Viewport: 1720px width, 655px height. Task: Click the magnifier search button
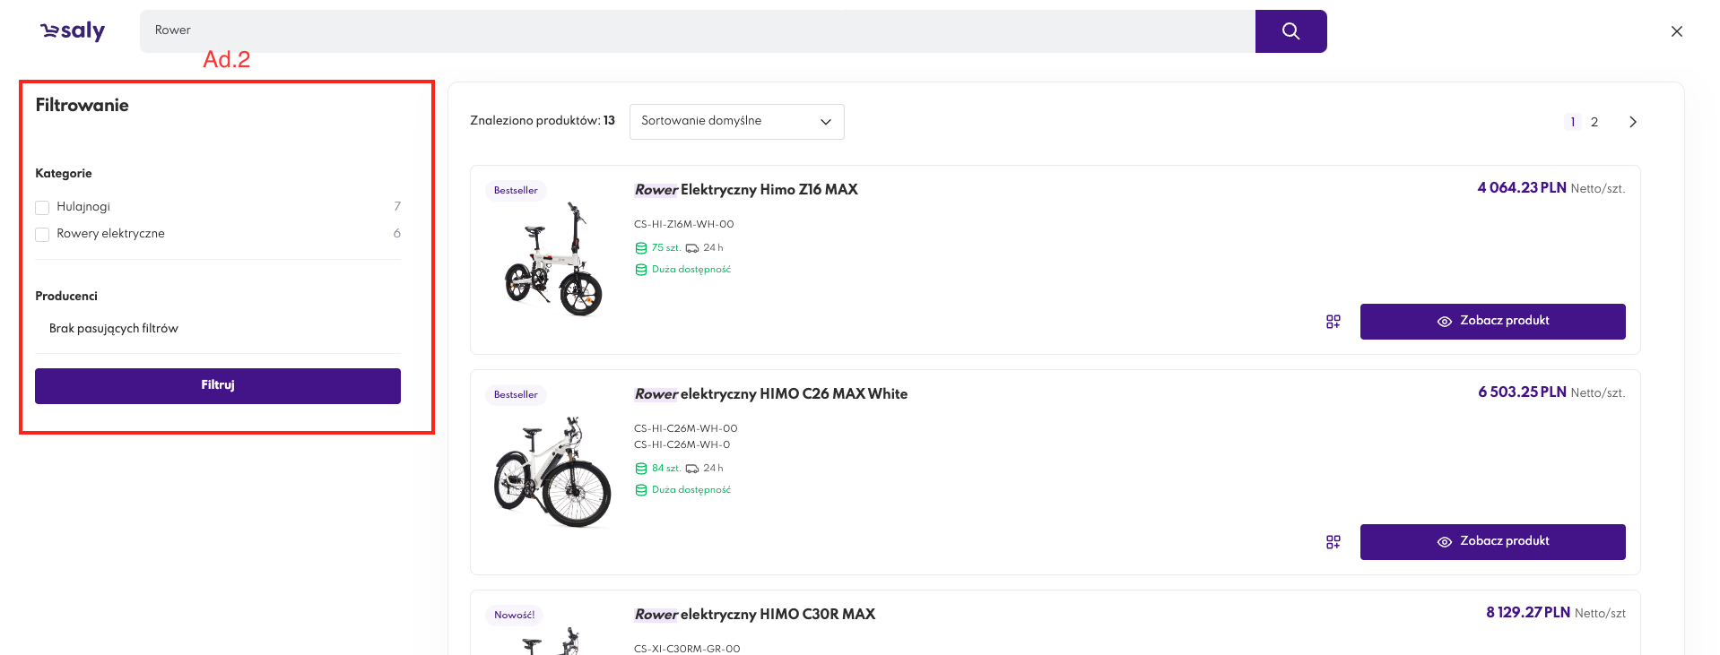click(1290, 31)
